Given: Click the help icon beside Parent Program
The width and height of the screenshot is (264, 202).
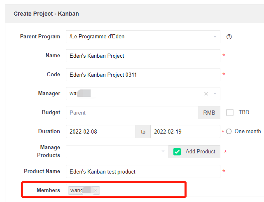Looking at the screenshot, I should coord(229,37).
